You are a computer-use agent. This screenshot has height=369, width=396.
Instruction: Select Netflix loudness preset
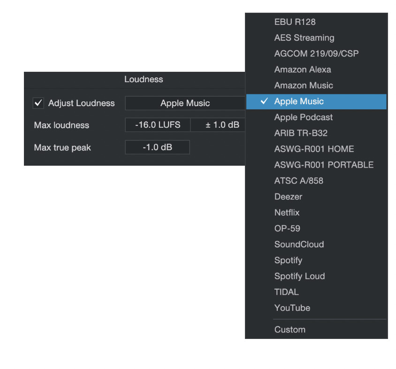tap(316, 213)
